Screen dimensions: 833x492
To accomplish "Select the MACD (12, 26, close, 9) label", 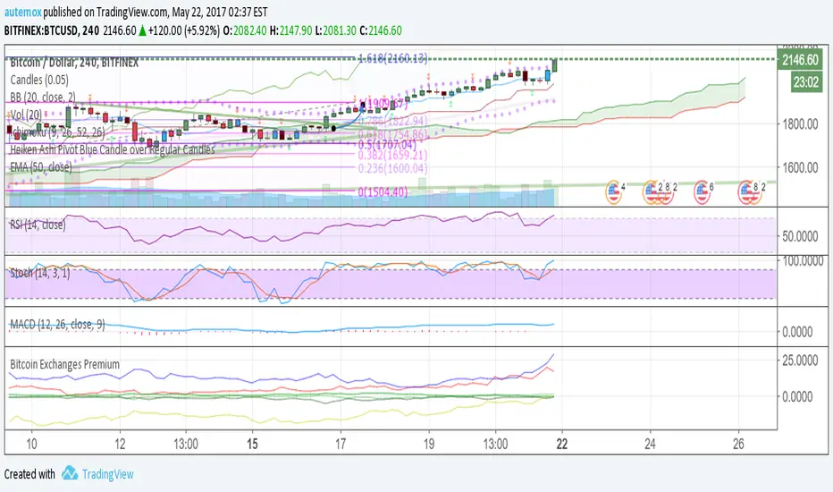I will pos(57,324).
